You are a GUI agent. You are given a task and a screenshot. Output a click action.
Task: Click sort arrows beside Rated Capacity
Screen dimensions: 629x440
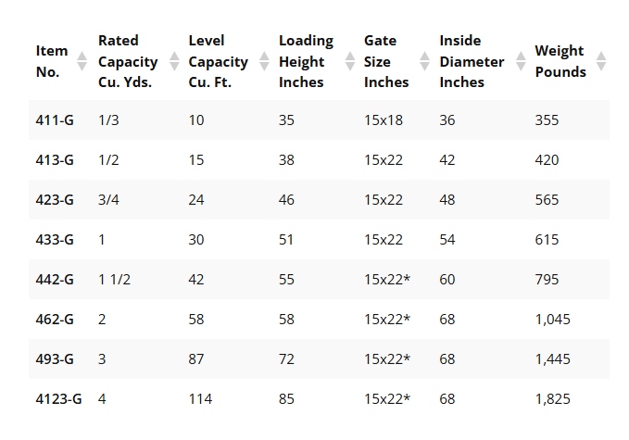(174, 61)
